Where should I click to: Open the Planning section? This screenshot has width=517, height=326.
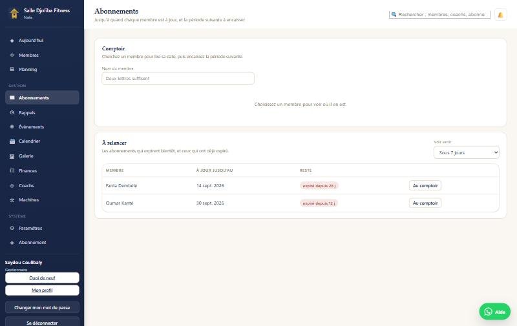(42, 69)
